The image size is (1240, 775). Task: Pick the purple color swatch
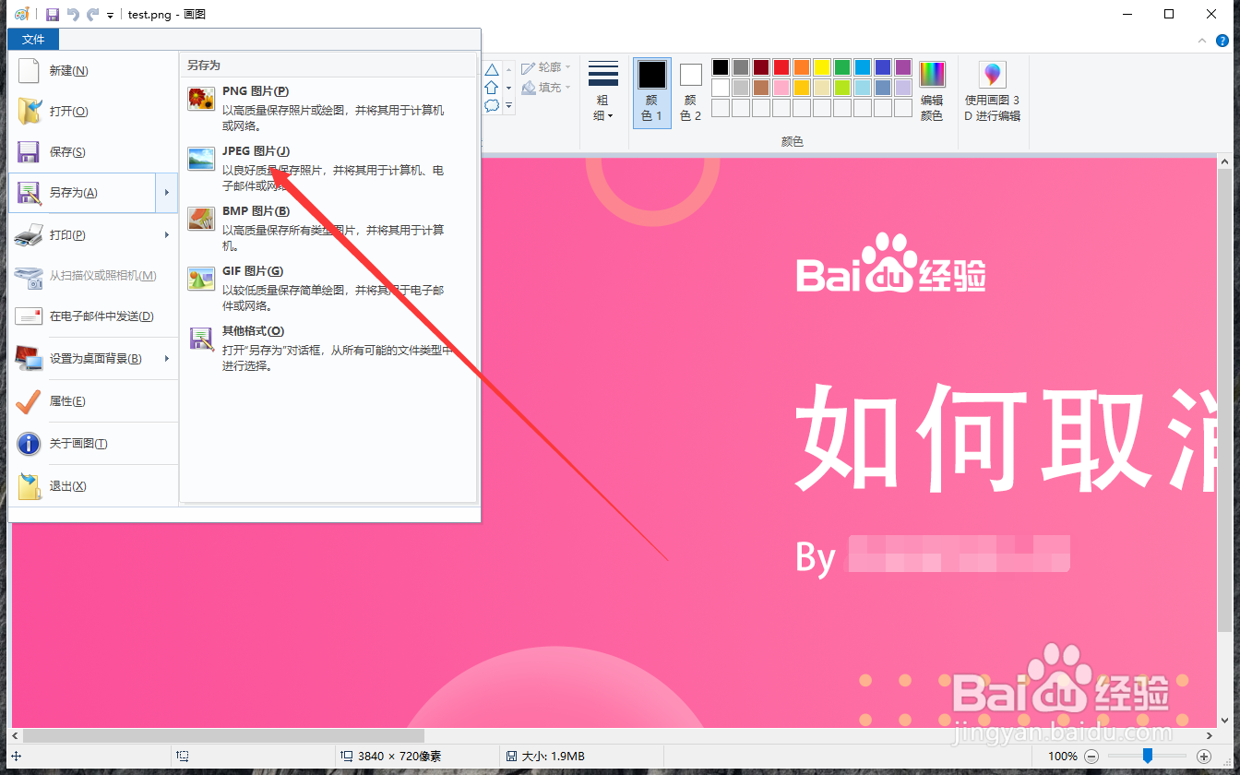903,67
